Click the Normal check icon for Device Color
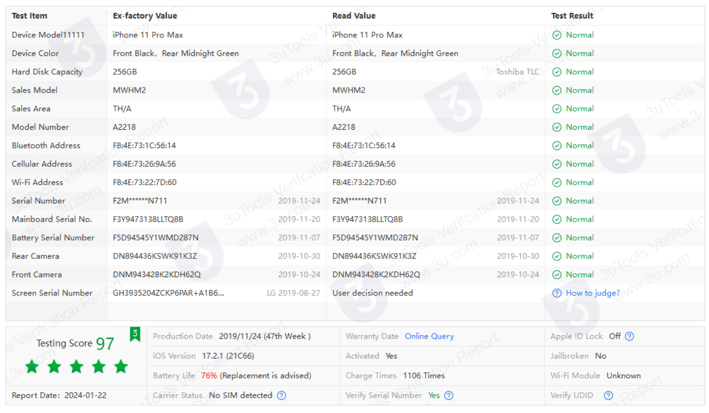This screenshot has width=709, height=413. (557, 53)
